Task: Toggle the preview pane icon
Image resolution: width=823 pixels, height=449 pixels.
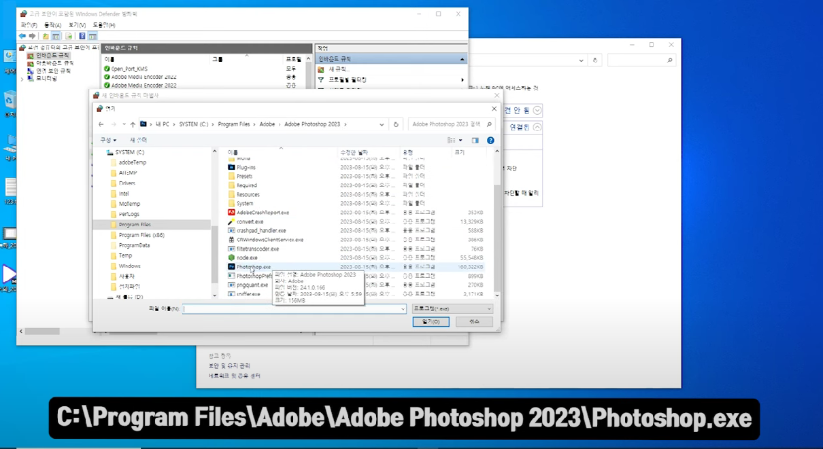Action: 475,141
